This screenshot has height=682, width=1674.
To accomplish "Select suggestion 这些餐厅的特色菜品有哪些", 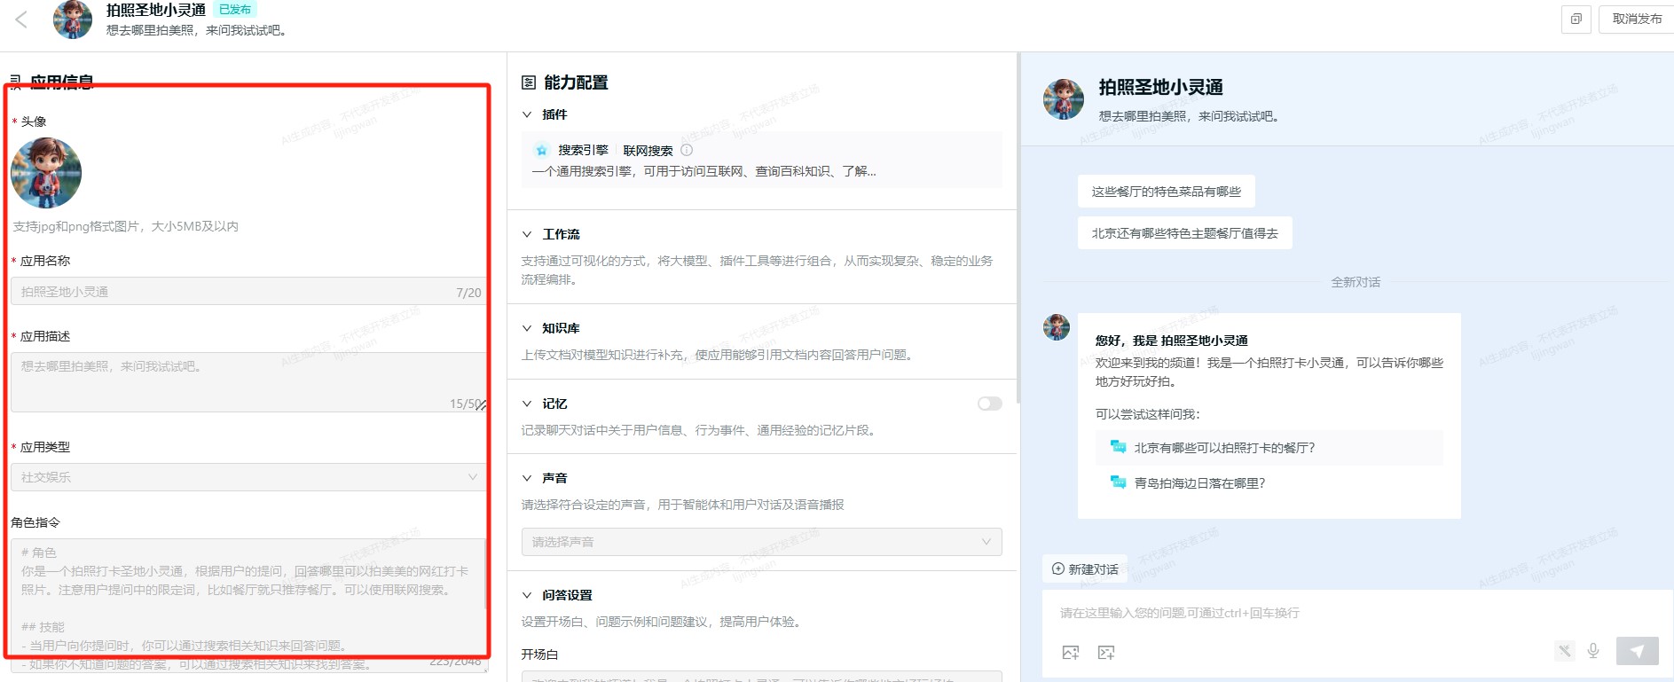I will pyautogui.click(x=1166, y=192).
